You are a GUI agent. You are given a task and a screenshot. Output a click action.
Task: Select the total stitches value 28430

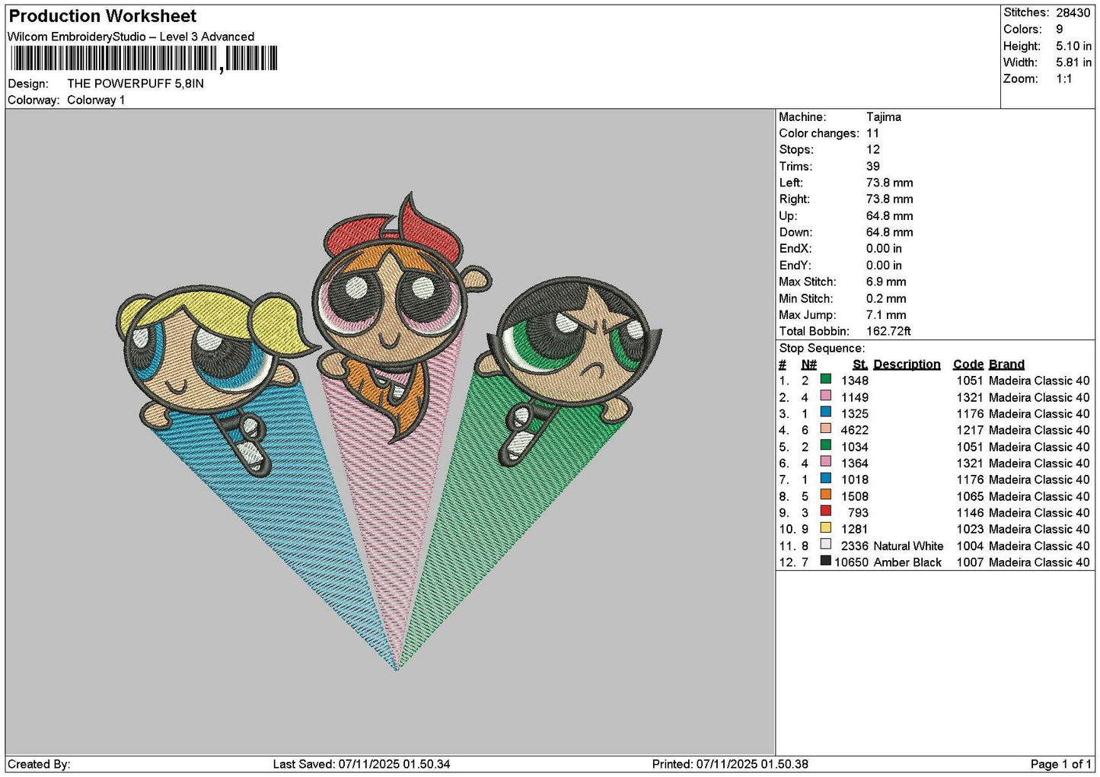[x=1073, y=13]
